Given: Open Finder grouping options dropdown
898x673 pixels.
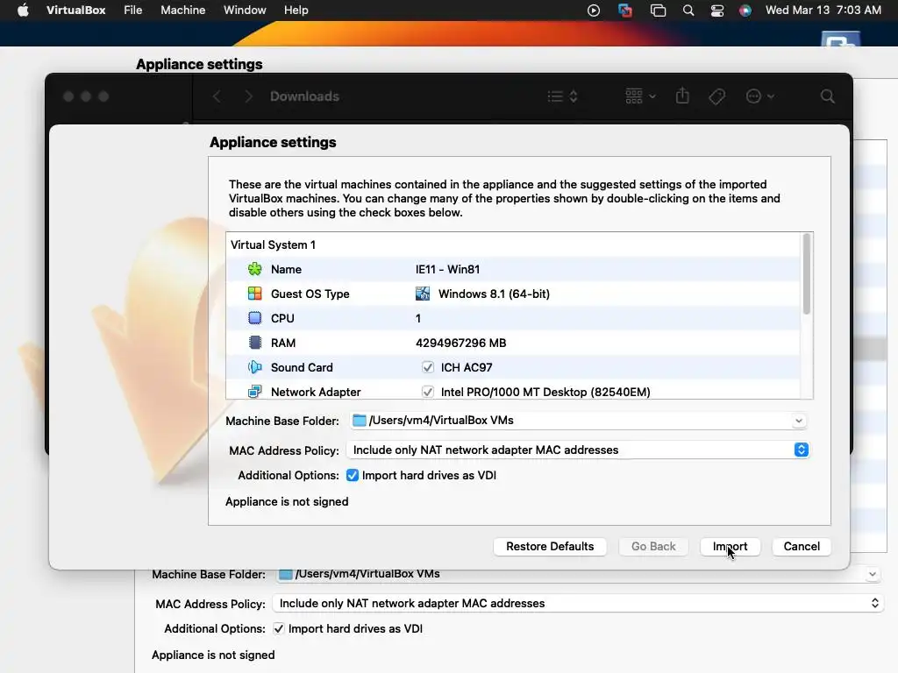Looking at the screenshot, I should pyautogui.click(x=640, y=96).
